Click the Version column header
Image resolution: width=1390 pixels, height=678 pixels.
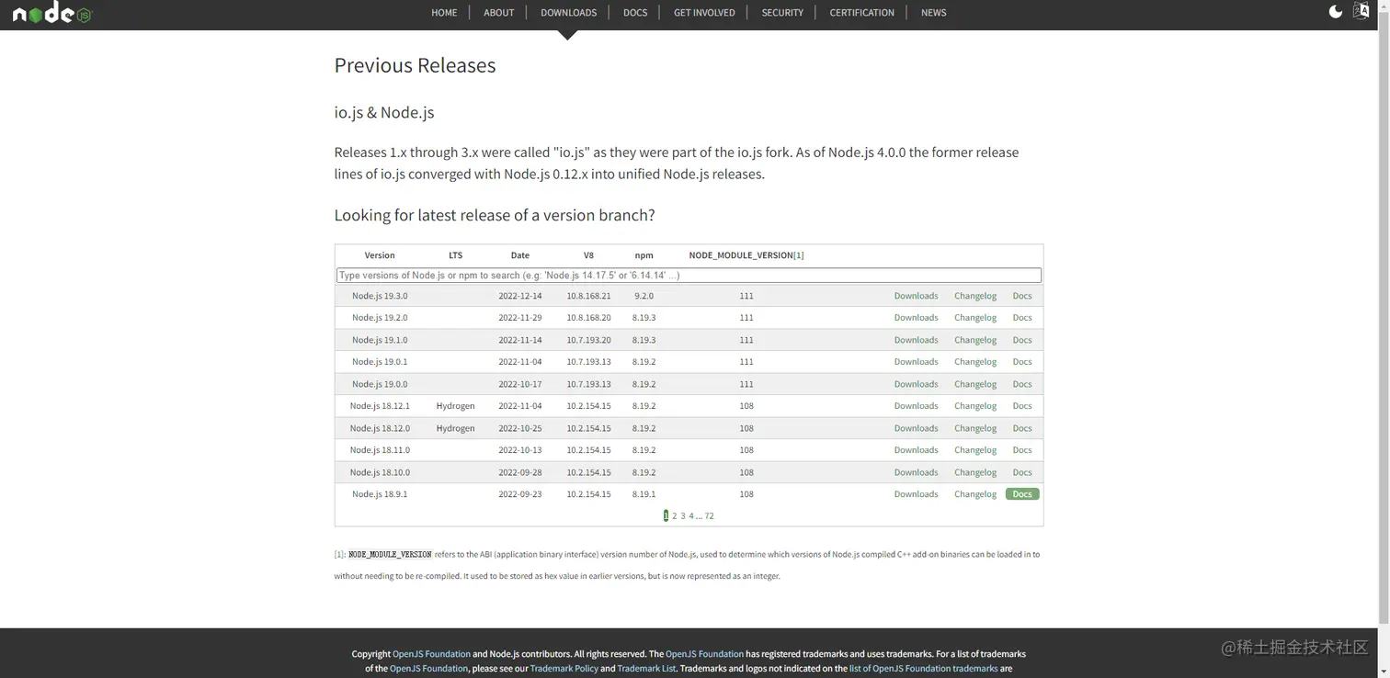[380, 255]
